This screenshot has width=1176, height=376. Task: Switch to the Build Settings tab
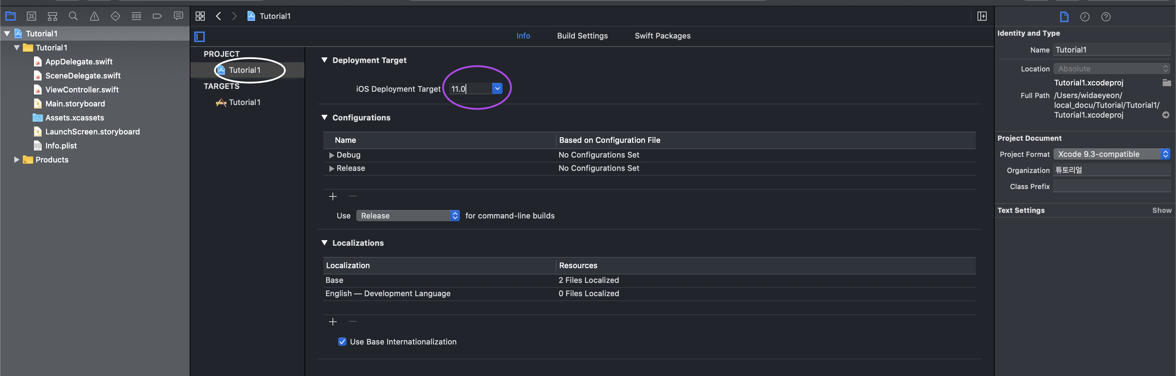point(582,36)
